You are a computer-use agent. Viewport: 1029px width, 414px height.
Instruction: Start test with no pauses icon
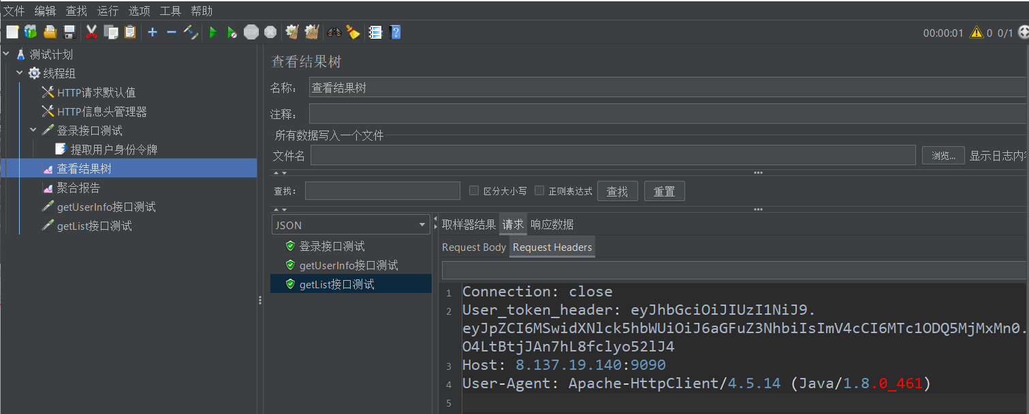click(232, 32)
